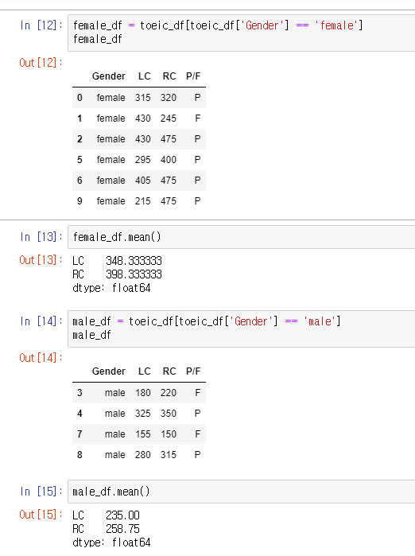The image size is (415, 556).
Task: Click the In [14] male_df code cell
Action: click(x=242, y=329)
